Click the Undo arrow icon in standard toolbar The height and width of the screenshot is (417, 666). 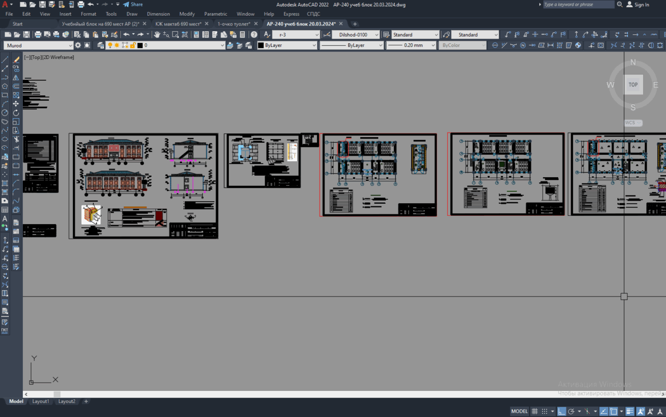point(126,34)
